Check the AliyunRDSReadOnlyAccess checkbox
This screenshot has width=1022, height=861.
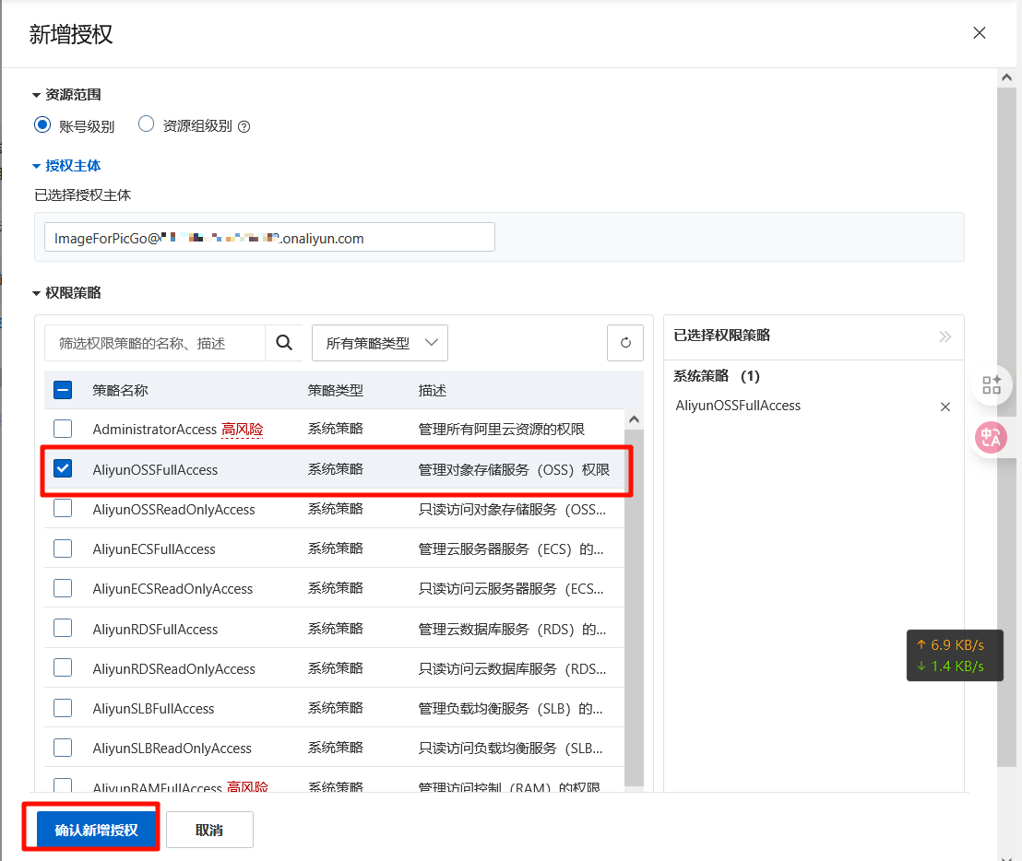pyautogui.click(x=63, y=667)
